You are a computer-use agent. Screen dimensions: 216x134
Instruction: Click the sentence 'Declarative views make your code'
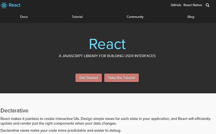61,130
